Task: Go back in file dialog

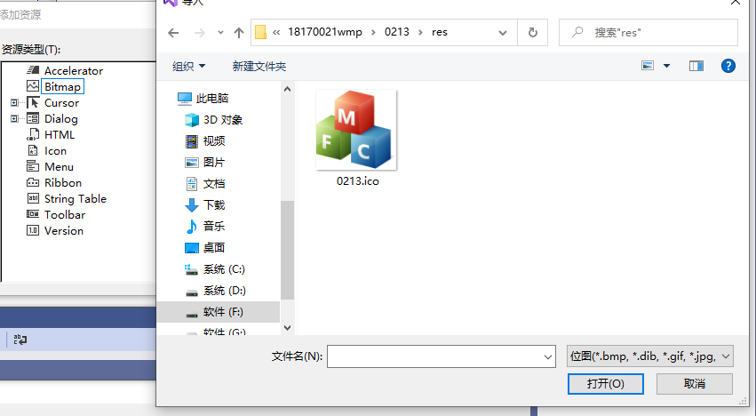Action: [173, 32]
